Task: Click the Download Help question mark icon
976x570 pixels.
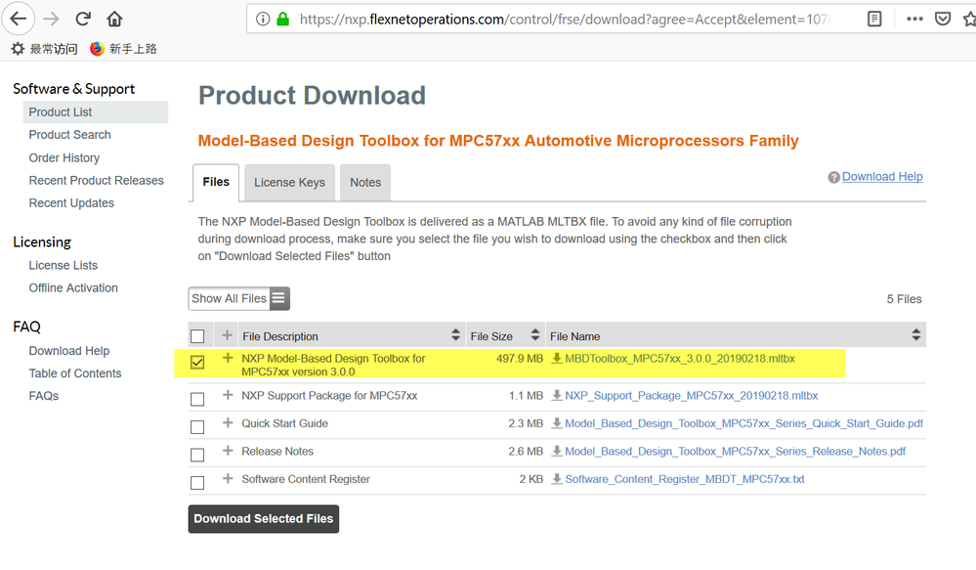Action: tap(833, 178)
